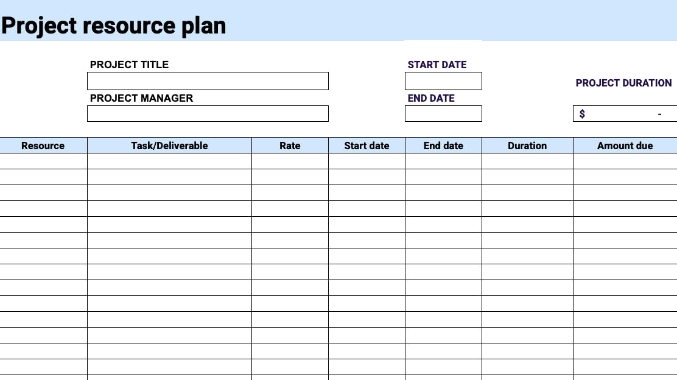
Task: Click the Start date column header
Action: (x=367, y=146)
